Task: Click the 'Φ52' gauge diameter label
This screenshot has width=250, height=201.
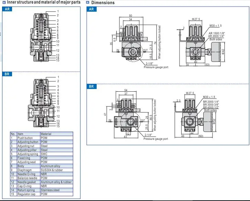Action: (214, 121)
